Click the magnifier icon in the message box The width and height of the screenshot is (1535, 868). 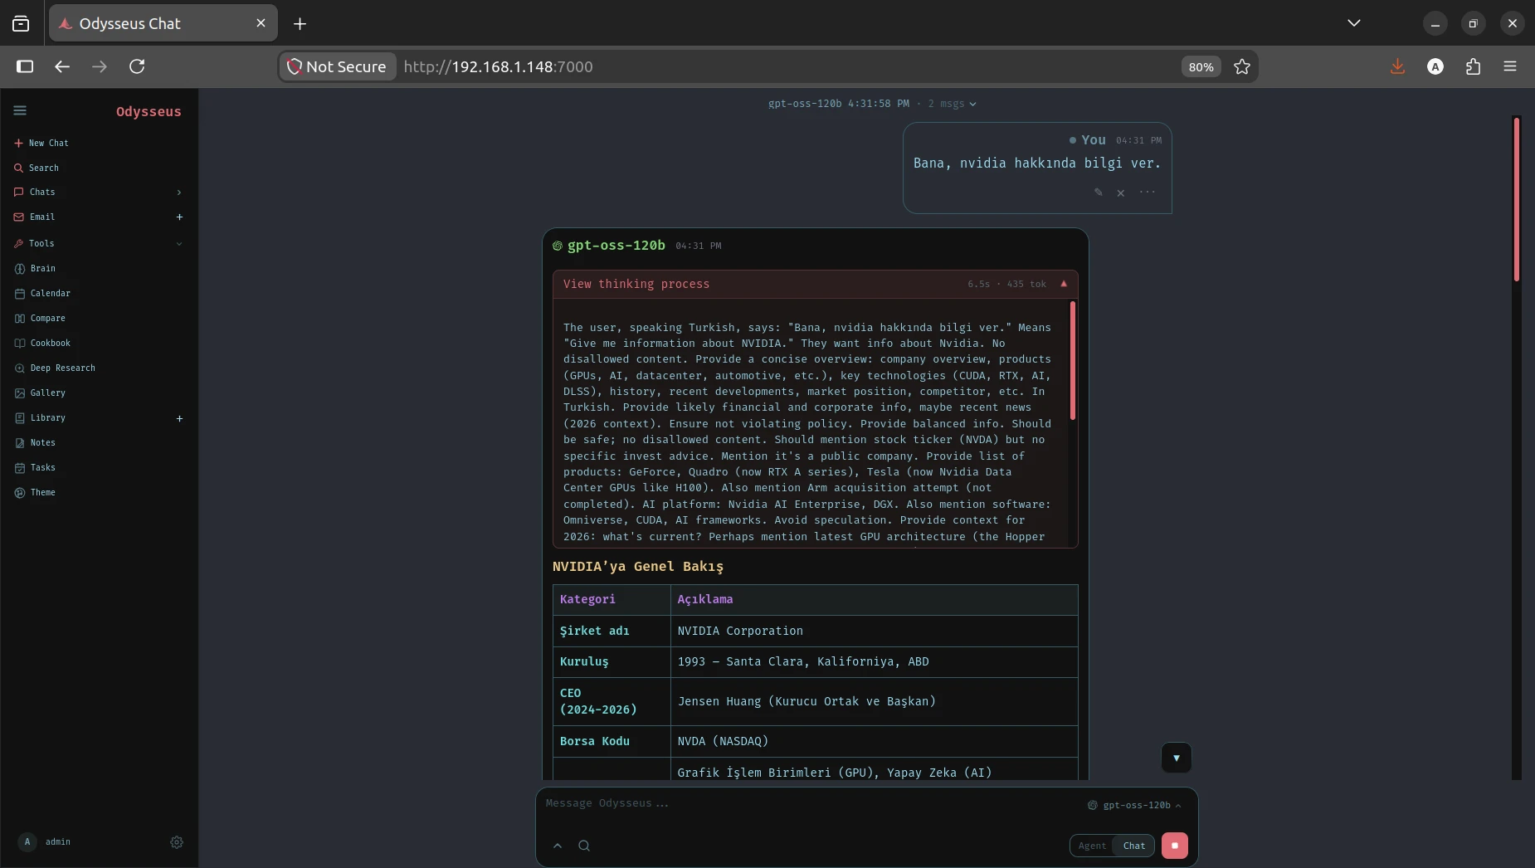tap(584, 846)
